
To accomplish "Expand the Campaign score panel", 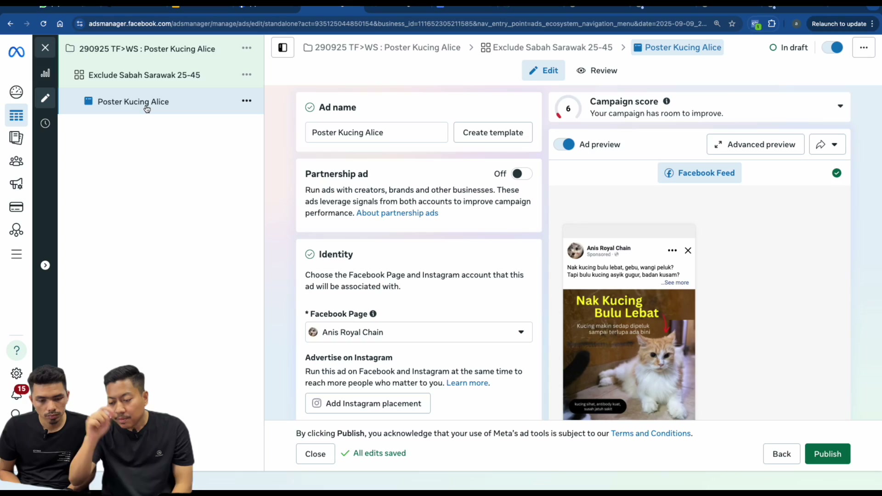I will [x=840, y=106].
